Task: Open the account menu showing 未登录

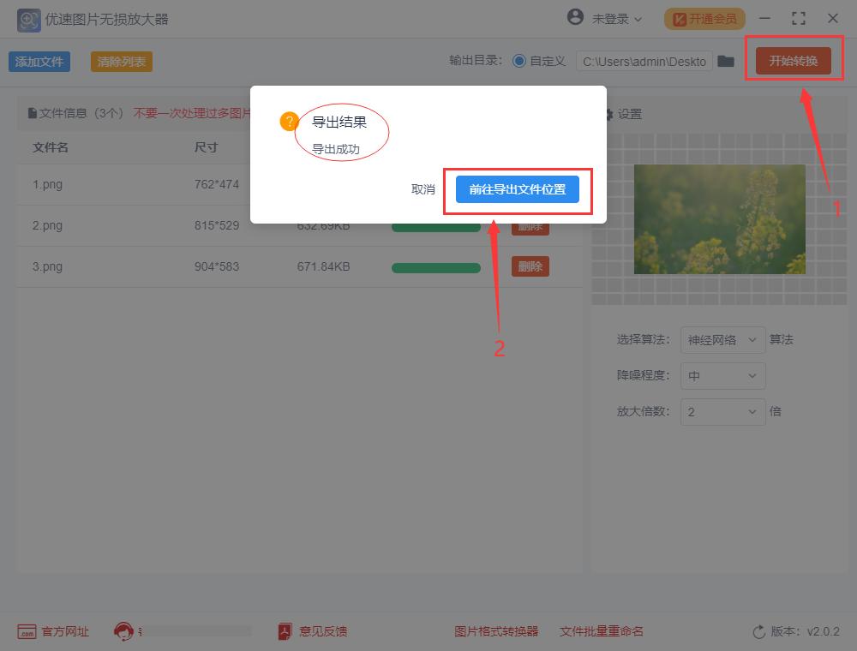Action: [x=606, y=18]
